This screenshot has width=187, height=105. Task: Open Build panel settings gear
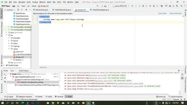[179, 71]
